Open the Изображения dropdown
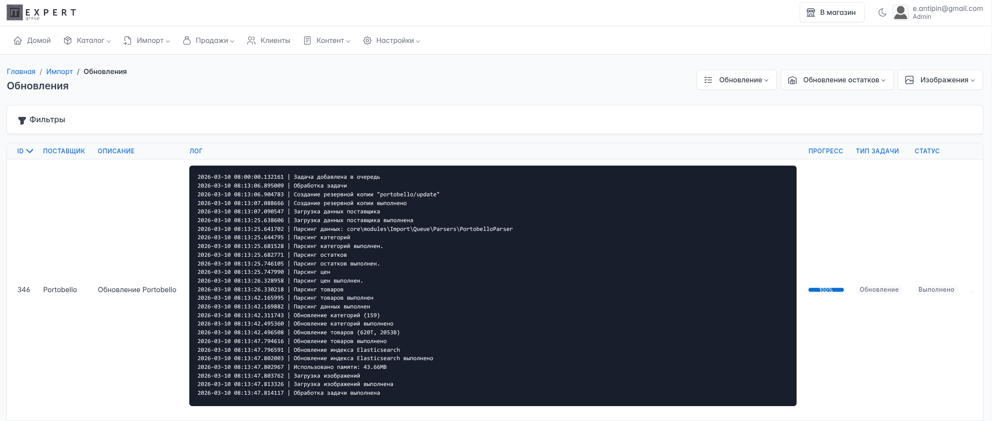 point(940,80)
